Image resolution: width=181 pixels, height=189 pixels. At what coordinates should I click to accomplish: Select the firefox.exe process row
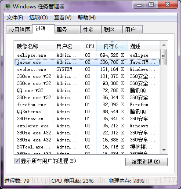click(x=87, y=104)
